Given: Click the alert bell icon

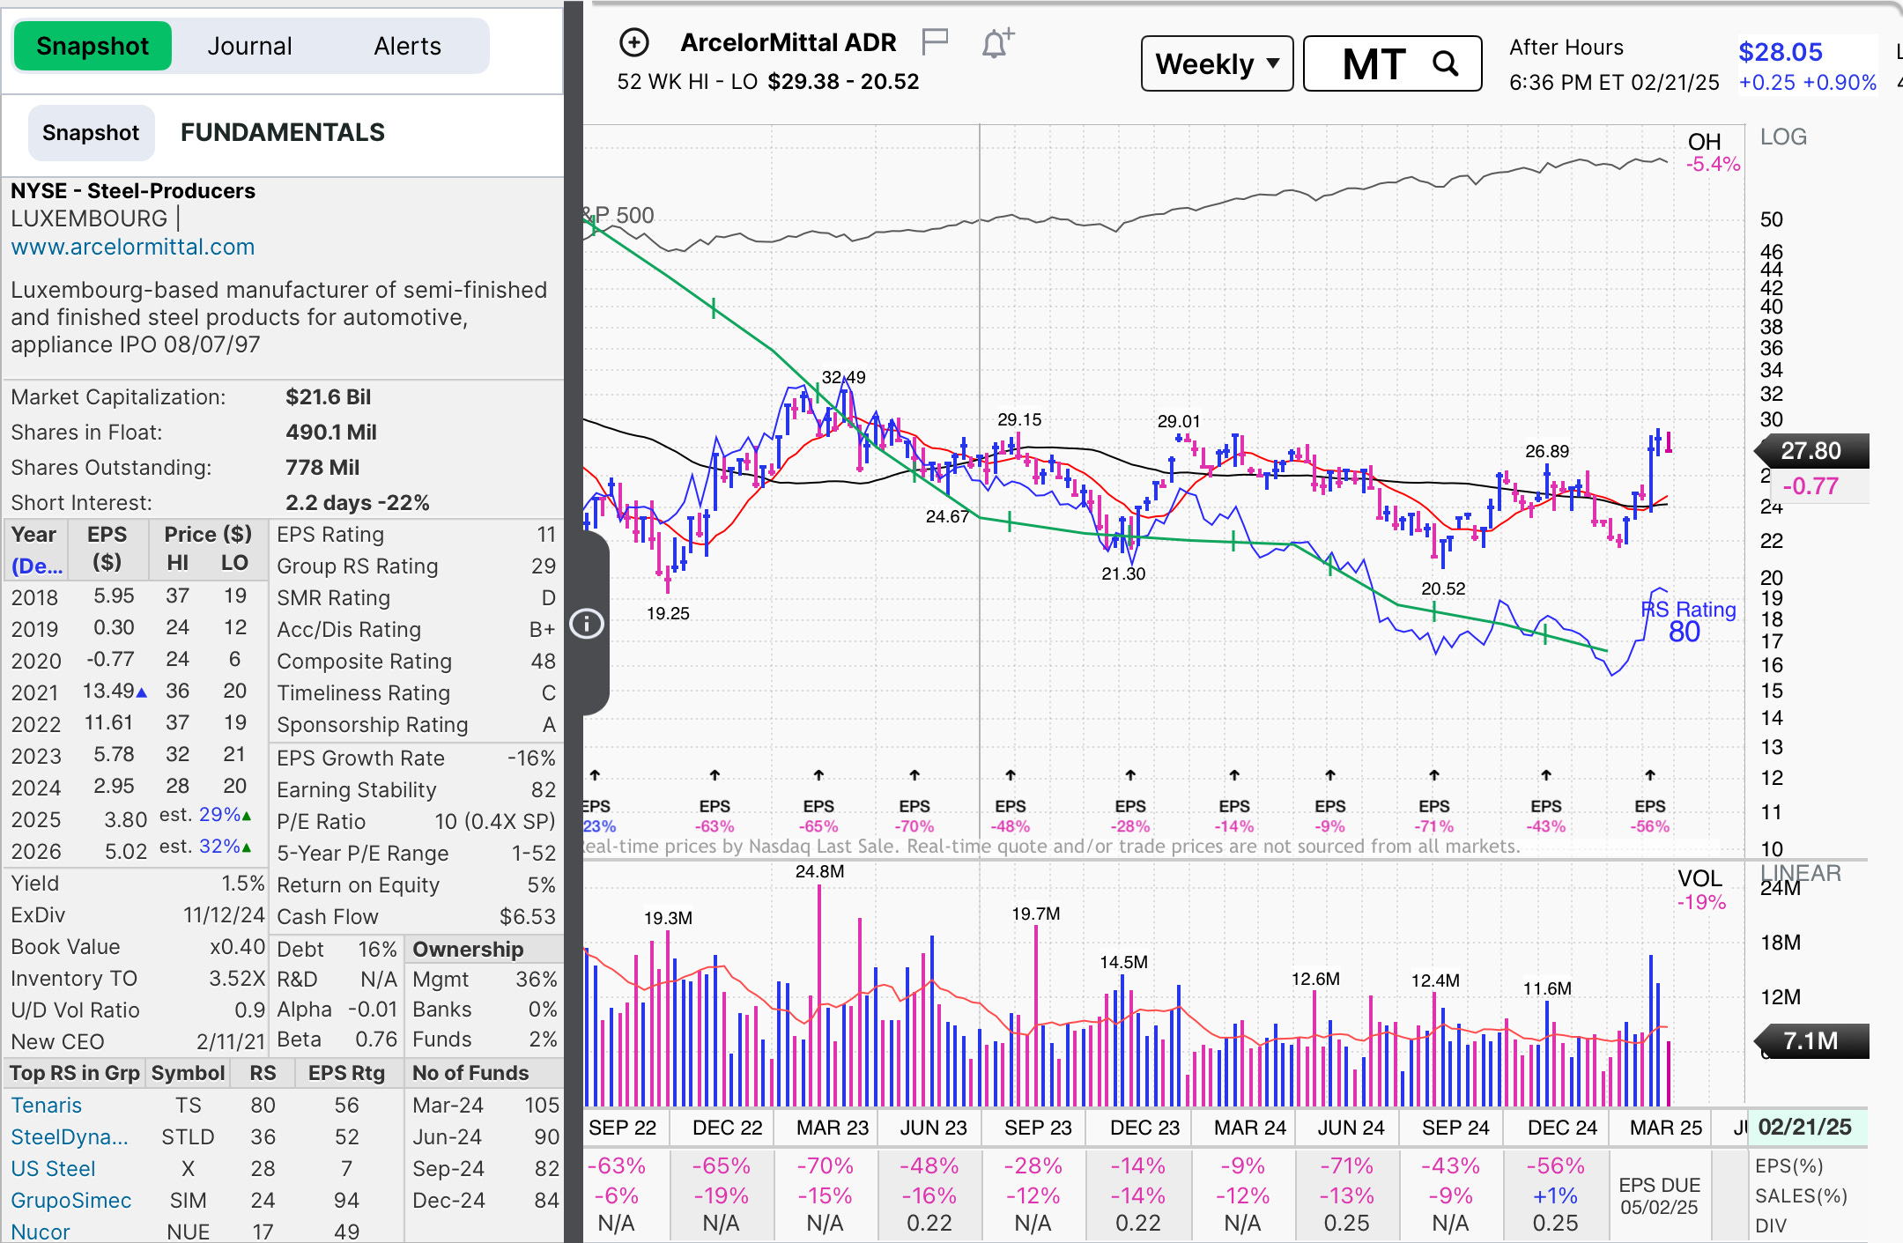Looking at the screenshot, I should click(997, 42).
